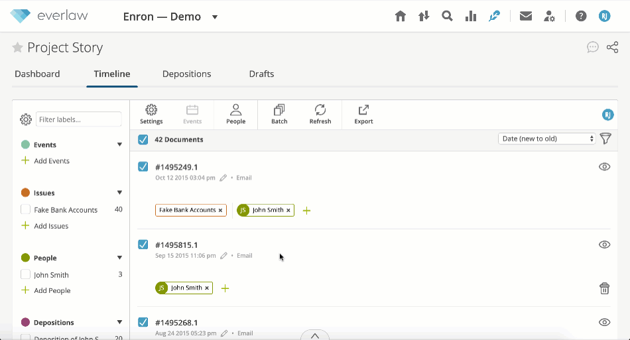Click the Batch toolbar button
This screenshot has height=340, width=630.
point(279,115)
